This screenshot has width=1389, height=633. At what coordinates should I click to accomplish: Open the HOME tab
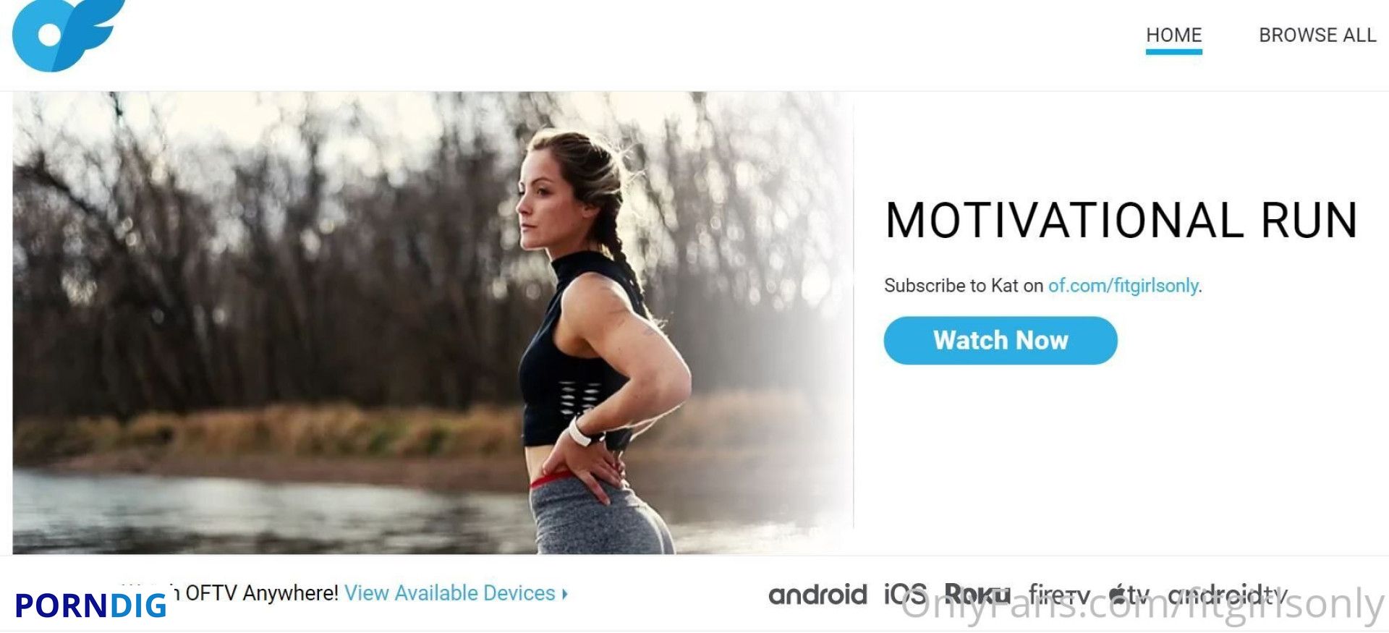(x=1173, y=35)
